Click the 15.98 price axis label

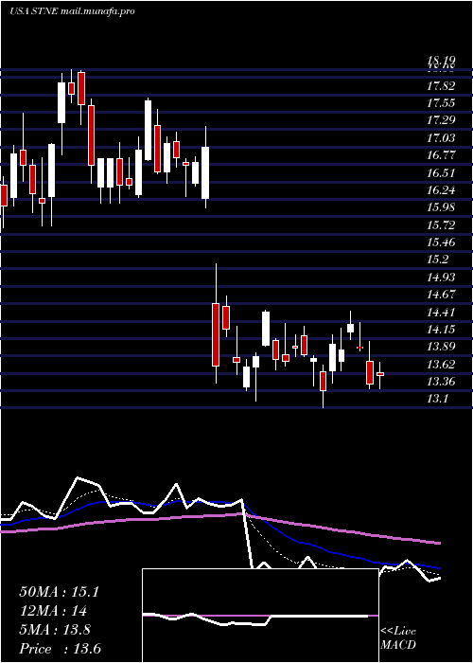pos(441,207)
